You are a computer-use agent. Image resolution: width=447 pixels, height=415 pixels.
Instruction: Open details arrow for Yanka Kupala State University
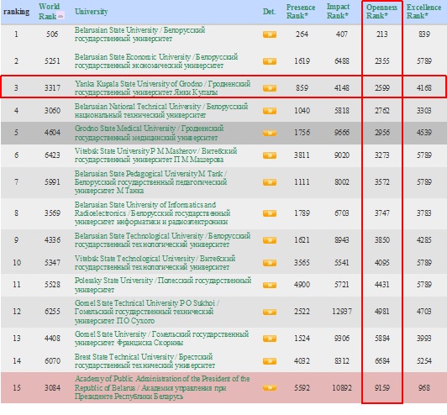pyautogui.click(x=270, y=88)
